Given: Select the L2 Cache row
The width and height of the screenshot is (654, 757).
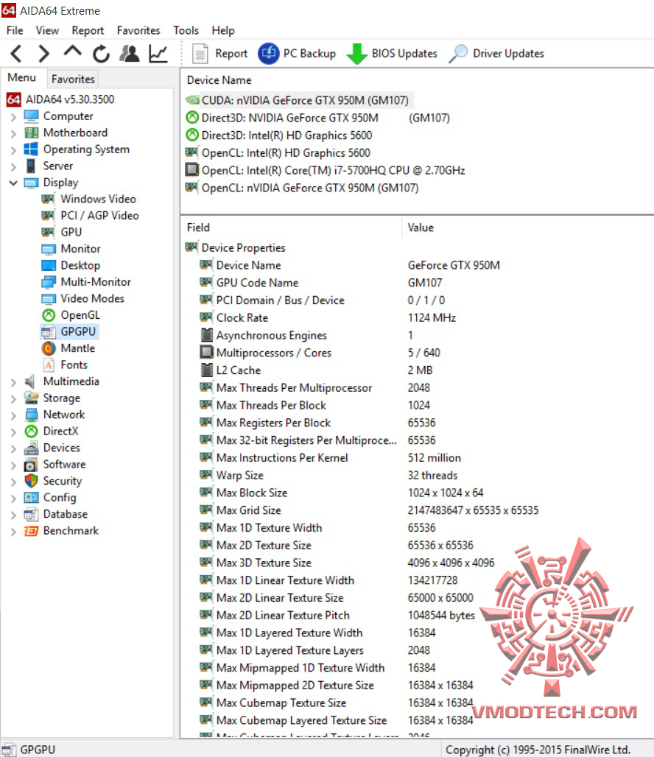Looking at the screenshot, I should coord(418,370).
